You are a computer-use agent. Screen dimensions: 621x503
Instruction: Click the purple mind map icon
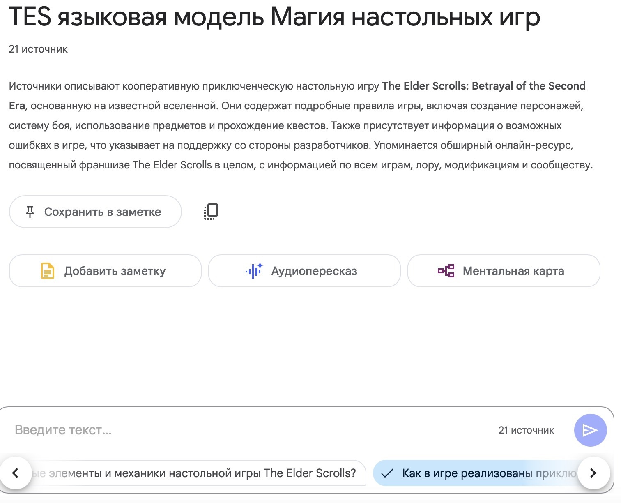pos(446,271)
